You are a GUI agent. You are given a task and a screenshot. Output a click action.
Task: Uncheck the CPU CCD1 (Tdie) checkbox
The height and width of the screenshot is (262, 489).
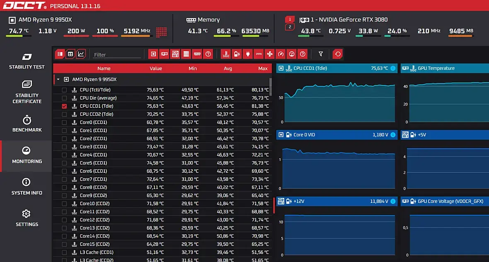click(x=64, y=106)
